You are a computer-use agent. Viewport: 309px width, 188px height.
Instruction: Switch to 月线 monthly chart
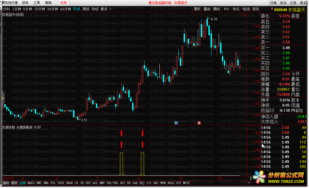tap(95, 9)
